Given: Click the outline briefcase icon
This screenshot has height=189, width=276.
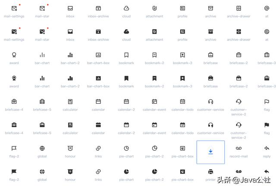Looking at the screenshot, I should coord(210,55).
